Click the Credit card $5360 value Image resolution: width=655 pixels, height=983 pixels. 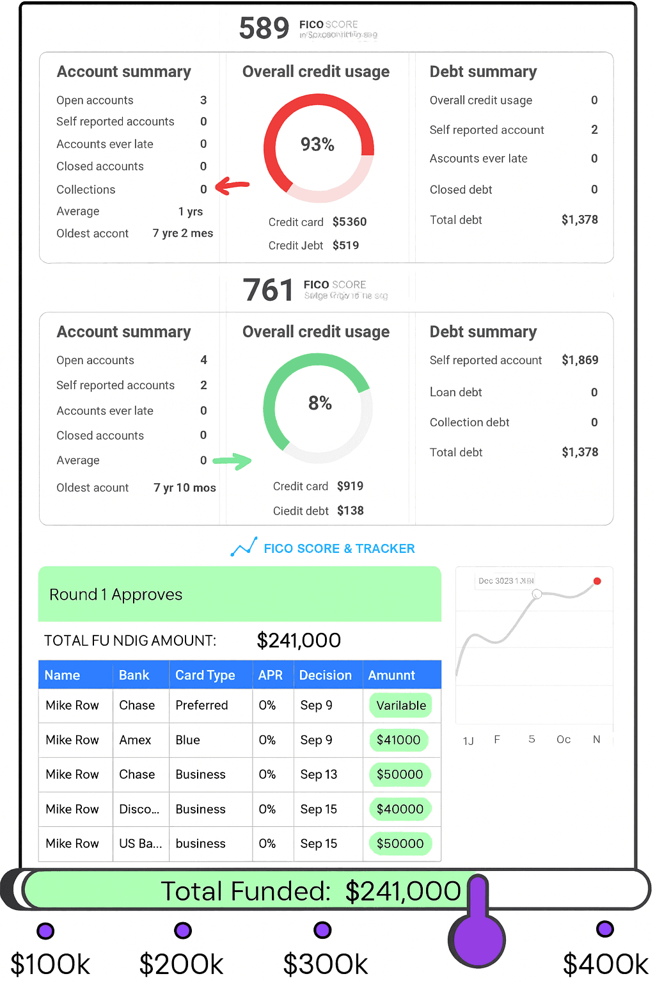pyautogui.click(x=349, y=222)
